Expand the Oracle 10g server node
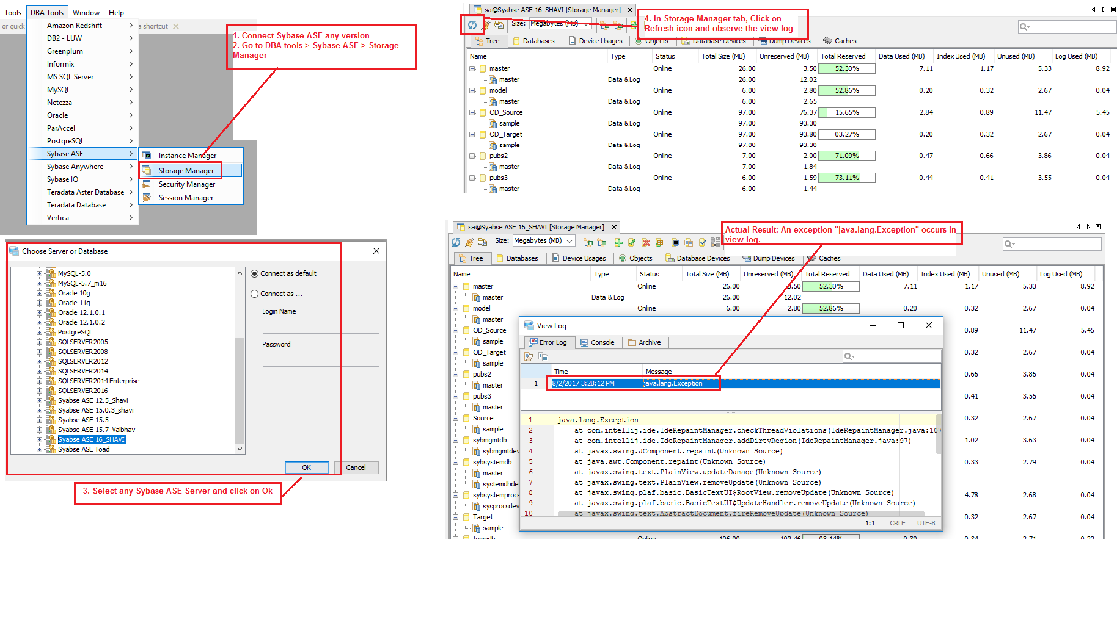The width and height of the screenshot is (1117, 642). coord(39,294)
